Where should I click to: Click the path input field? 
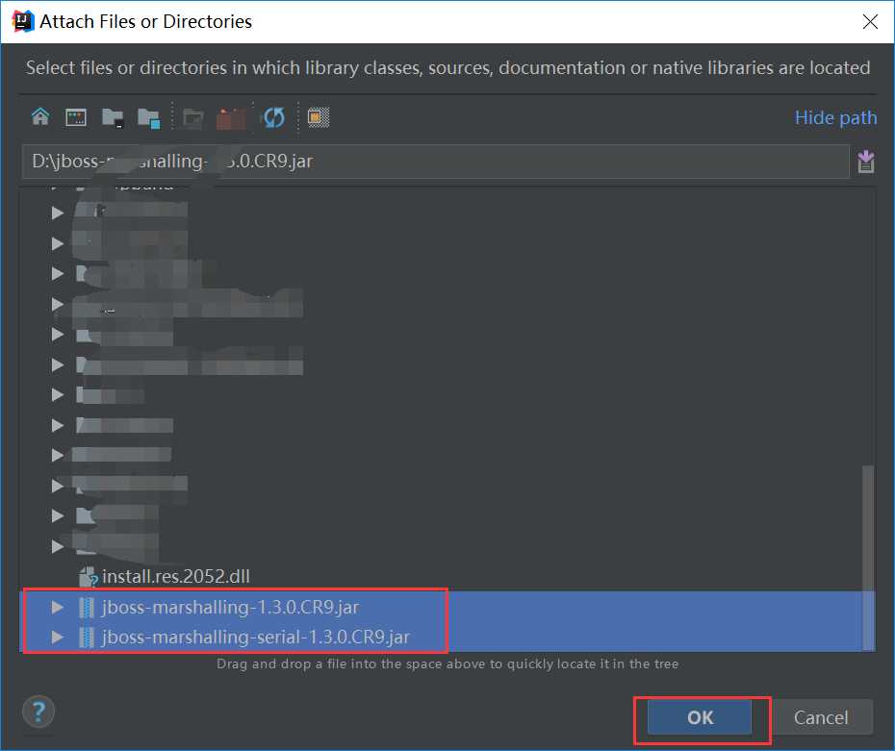tap(436, 162)
